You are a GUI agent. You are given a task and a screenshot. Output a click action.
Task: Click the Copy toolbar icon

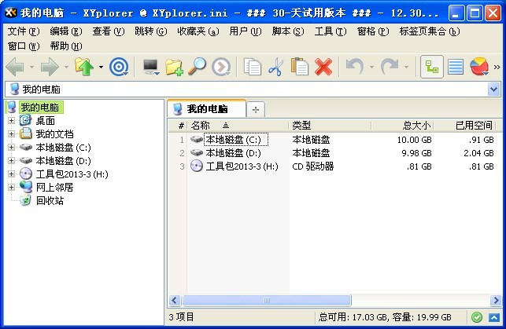253,67
